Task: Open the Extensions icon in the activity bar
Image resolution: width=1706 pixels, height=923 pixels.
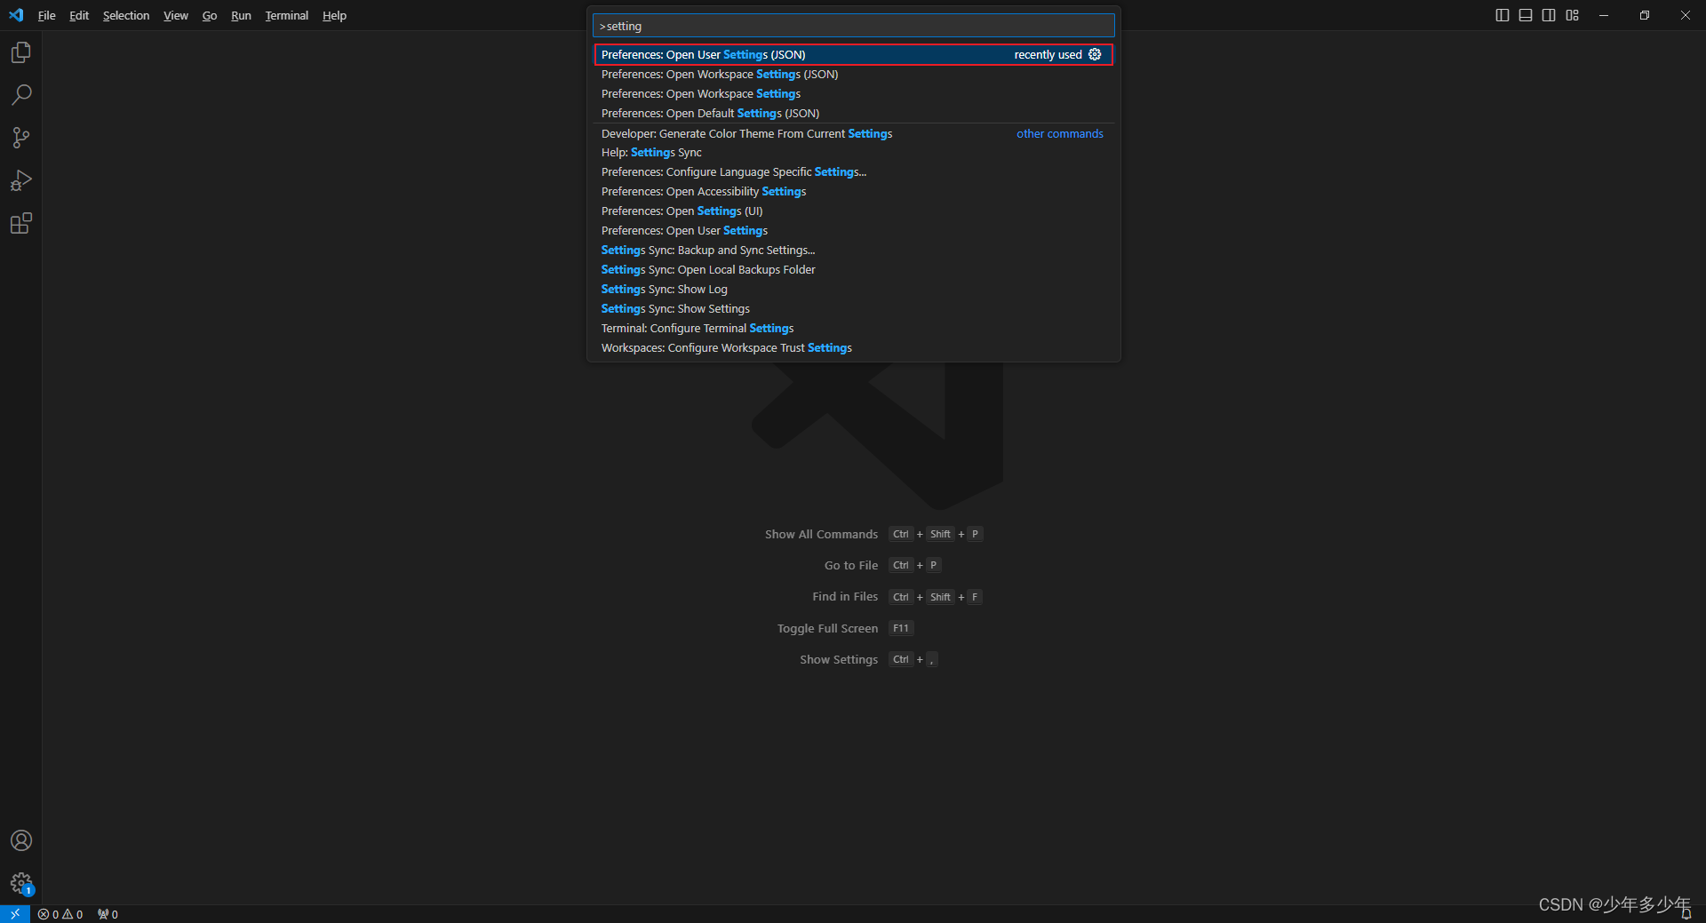Action: (x=20, y=223)
